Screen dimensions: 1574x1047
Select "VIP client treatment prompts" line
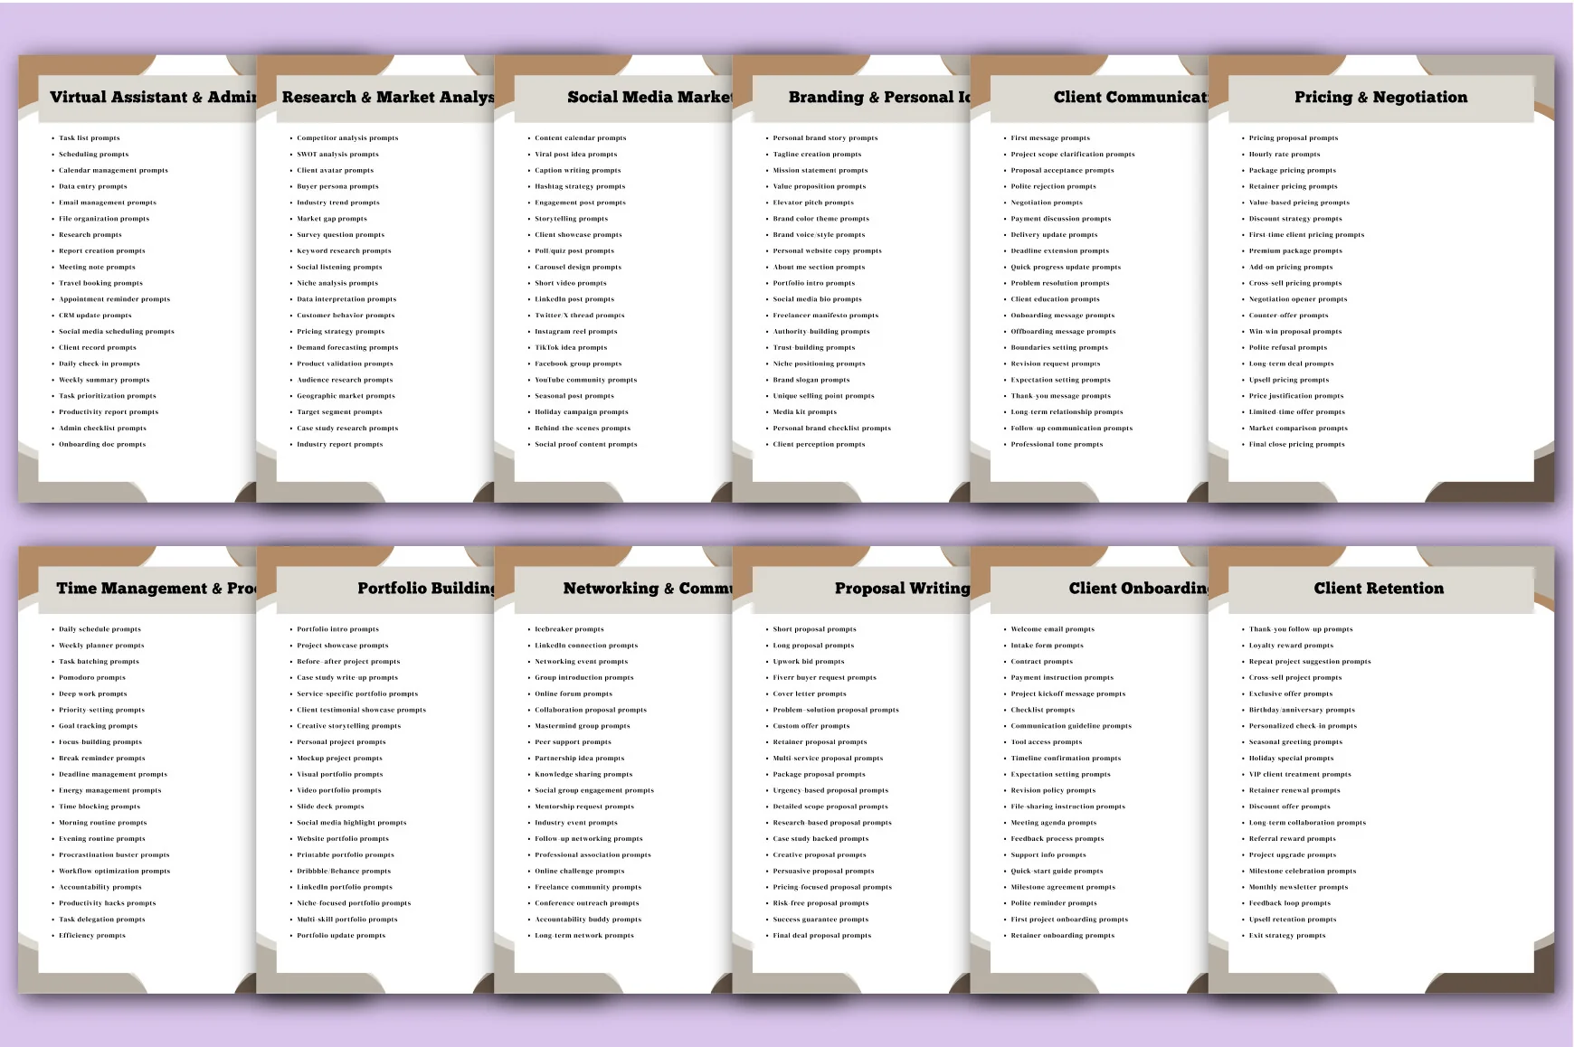[1300, 775]
